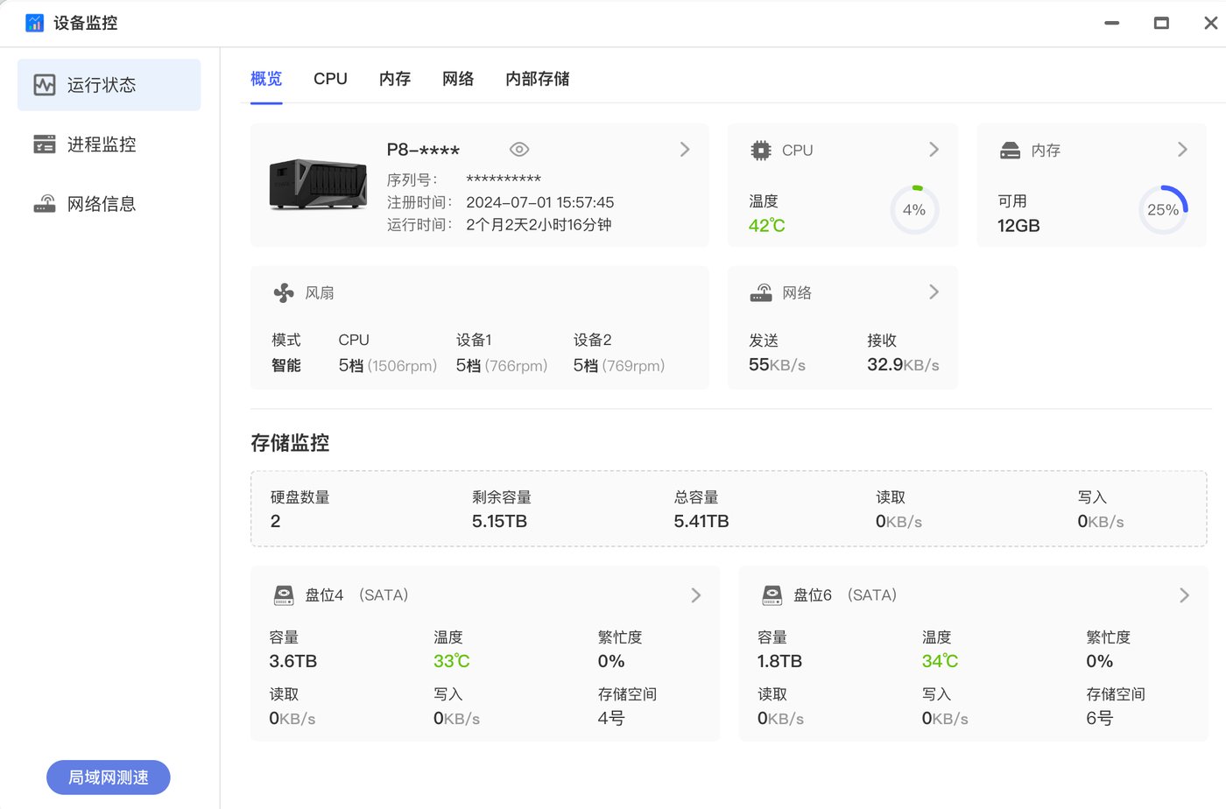Click the 设备监控 app logo icon
The width and height of the screenshot is (1226, 809).
pos(35,23)
